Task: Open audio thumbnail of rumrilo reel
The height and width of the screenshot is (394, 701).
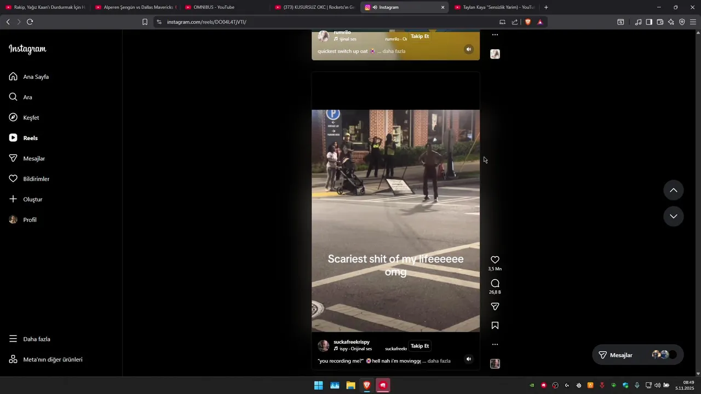Action: [x=495, y=54]
